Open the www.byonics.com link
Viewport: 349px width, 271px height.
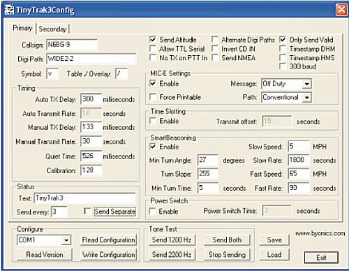[x=320, y=233]
